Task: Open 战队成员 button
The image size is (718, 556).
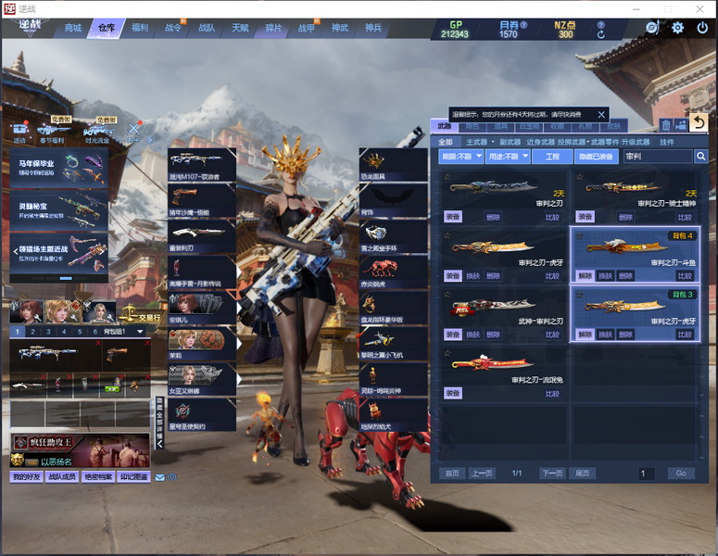Action: [x=62, y=476]
